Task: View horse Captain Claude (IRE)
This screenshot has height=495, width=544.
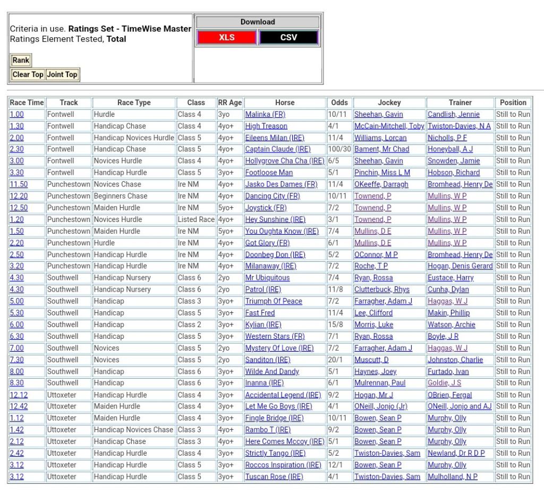Action: click(x=277, y=150)
